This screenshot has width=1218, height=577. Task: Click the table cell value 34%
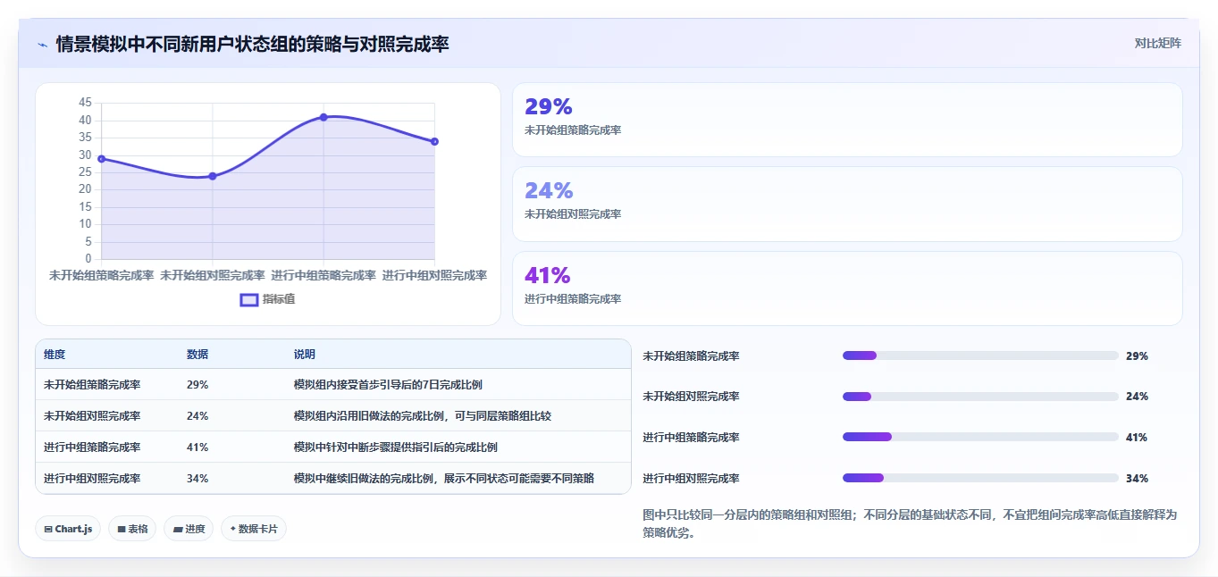point(197,479)
